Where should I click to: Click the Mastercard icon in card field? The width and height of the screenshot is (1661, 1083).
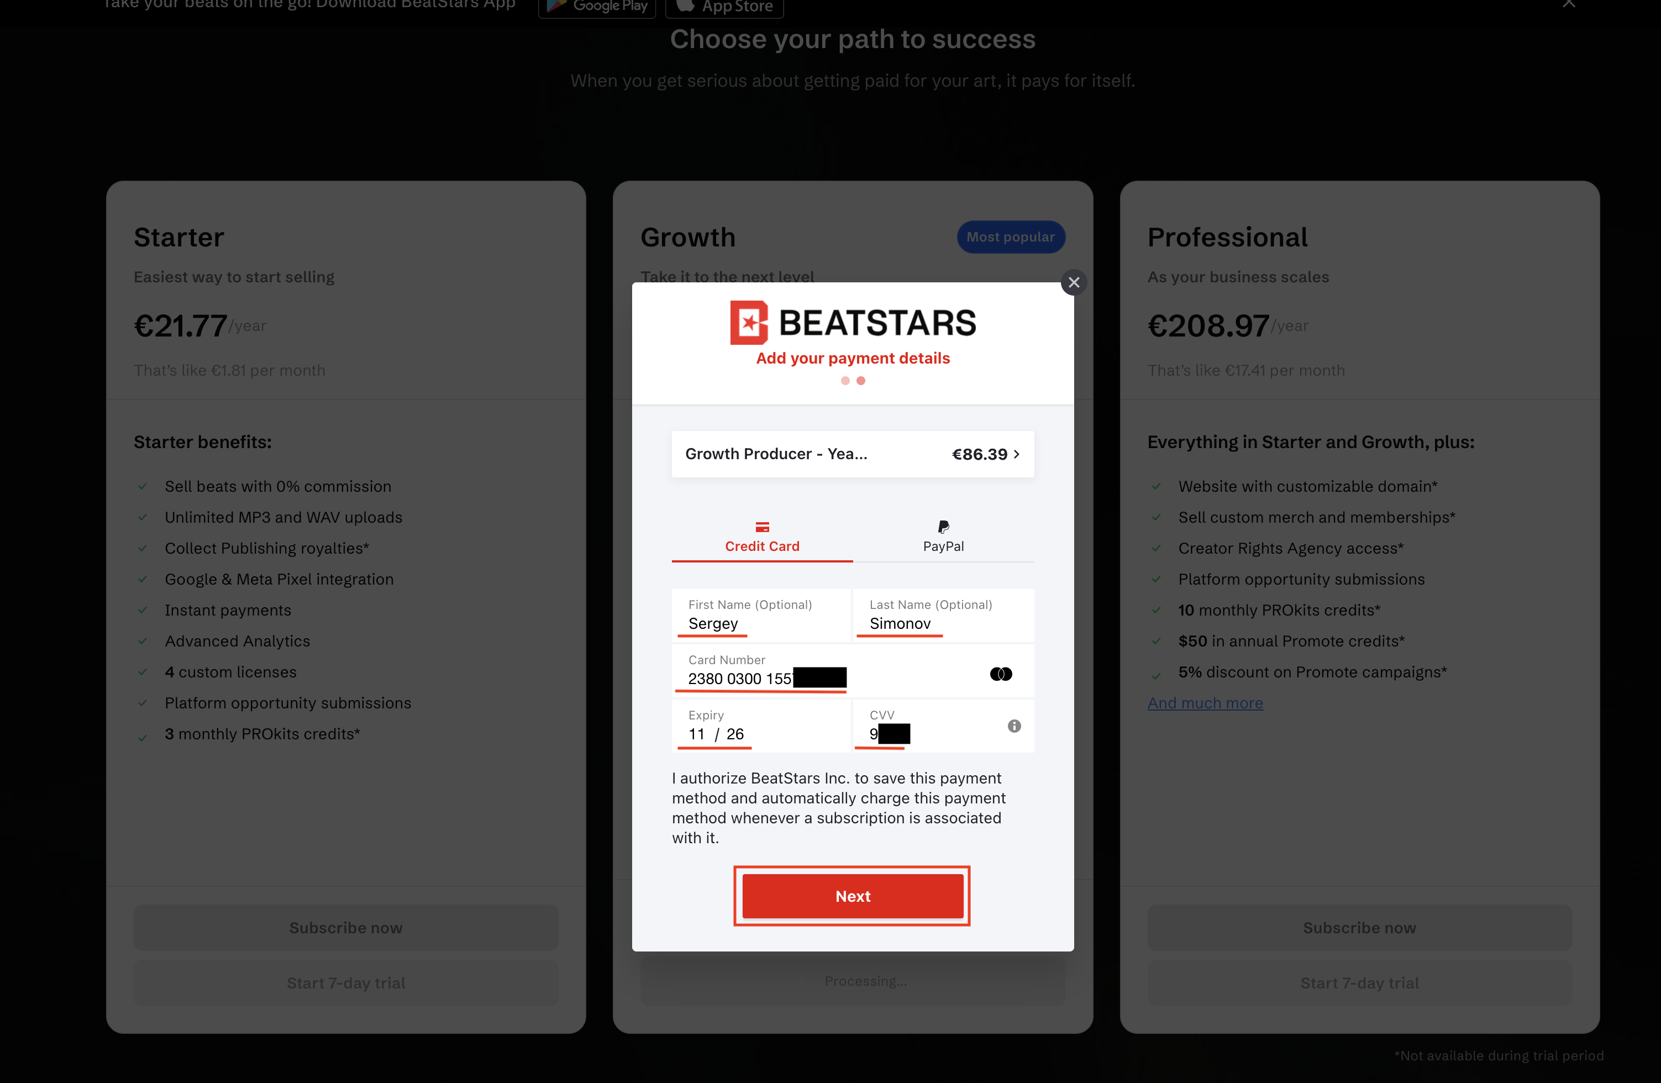1001,674
